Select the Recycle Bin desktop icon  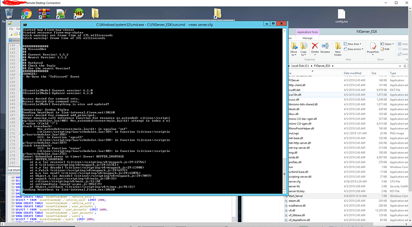pyautogui.click(x=9, y=14)
